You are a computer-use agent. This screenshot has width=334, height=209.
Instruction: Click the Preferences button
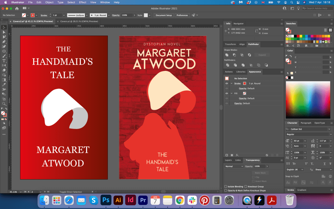click(182, 15)
